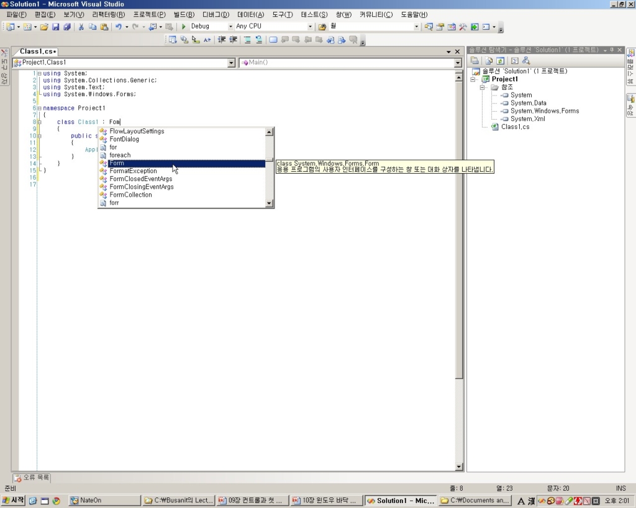636x508 pixels.
Task: Toggle a bookmark on the current line
Action: tap(273, 40)
